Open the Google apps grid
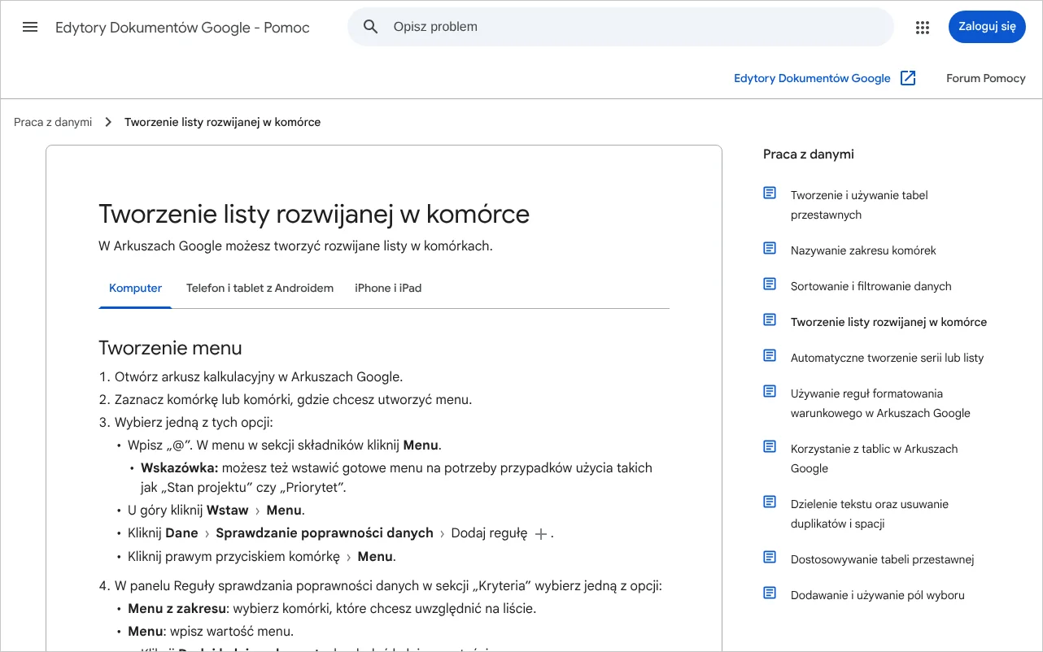The height and width of the screenshot is (652, 1043). pyautogui.click(x=922, y=27)
